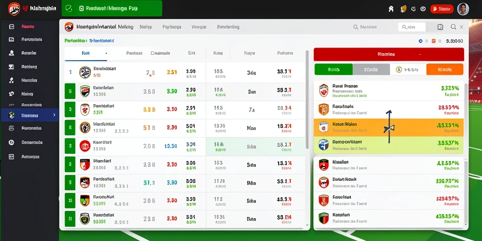Screen dimensions: 482x241
Task: Click the white person icon in top bar
Action: [x=391, y=9]
